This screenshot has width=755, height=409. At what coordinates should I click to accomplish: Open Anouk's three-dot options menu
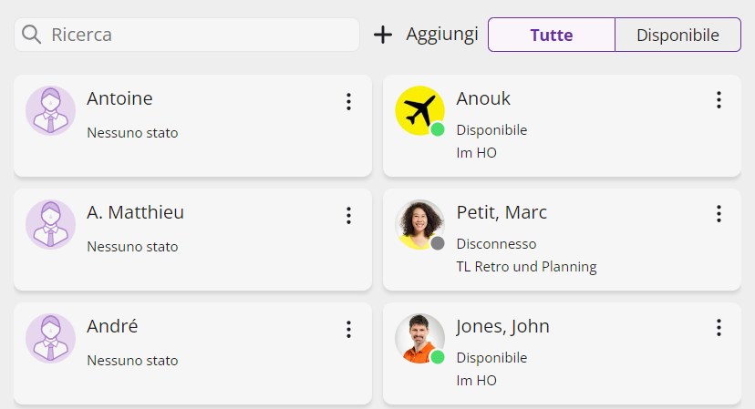(x=719, y=100)
